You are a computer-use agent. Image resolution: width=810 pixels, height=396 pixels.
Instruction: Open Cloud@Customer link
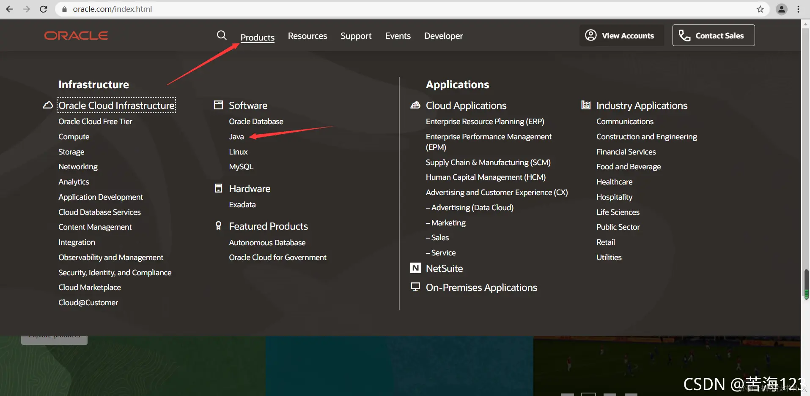pos(88,302)
